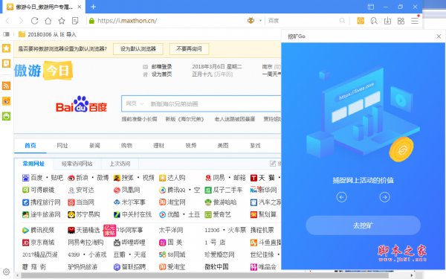Select the 新闻 navigation tab
This screenshot has width=446, height=279.
[x=94, y=146]
